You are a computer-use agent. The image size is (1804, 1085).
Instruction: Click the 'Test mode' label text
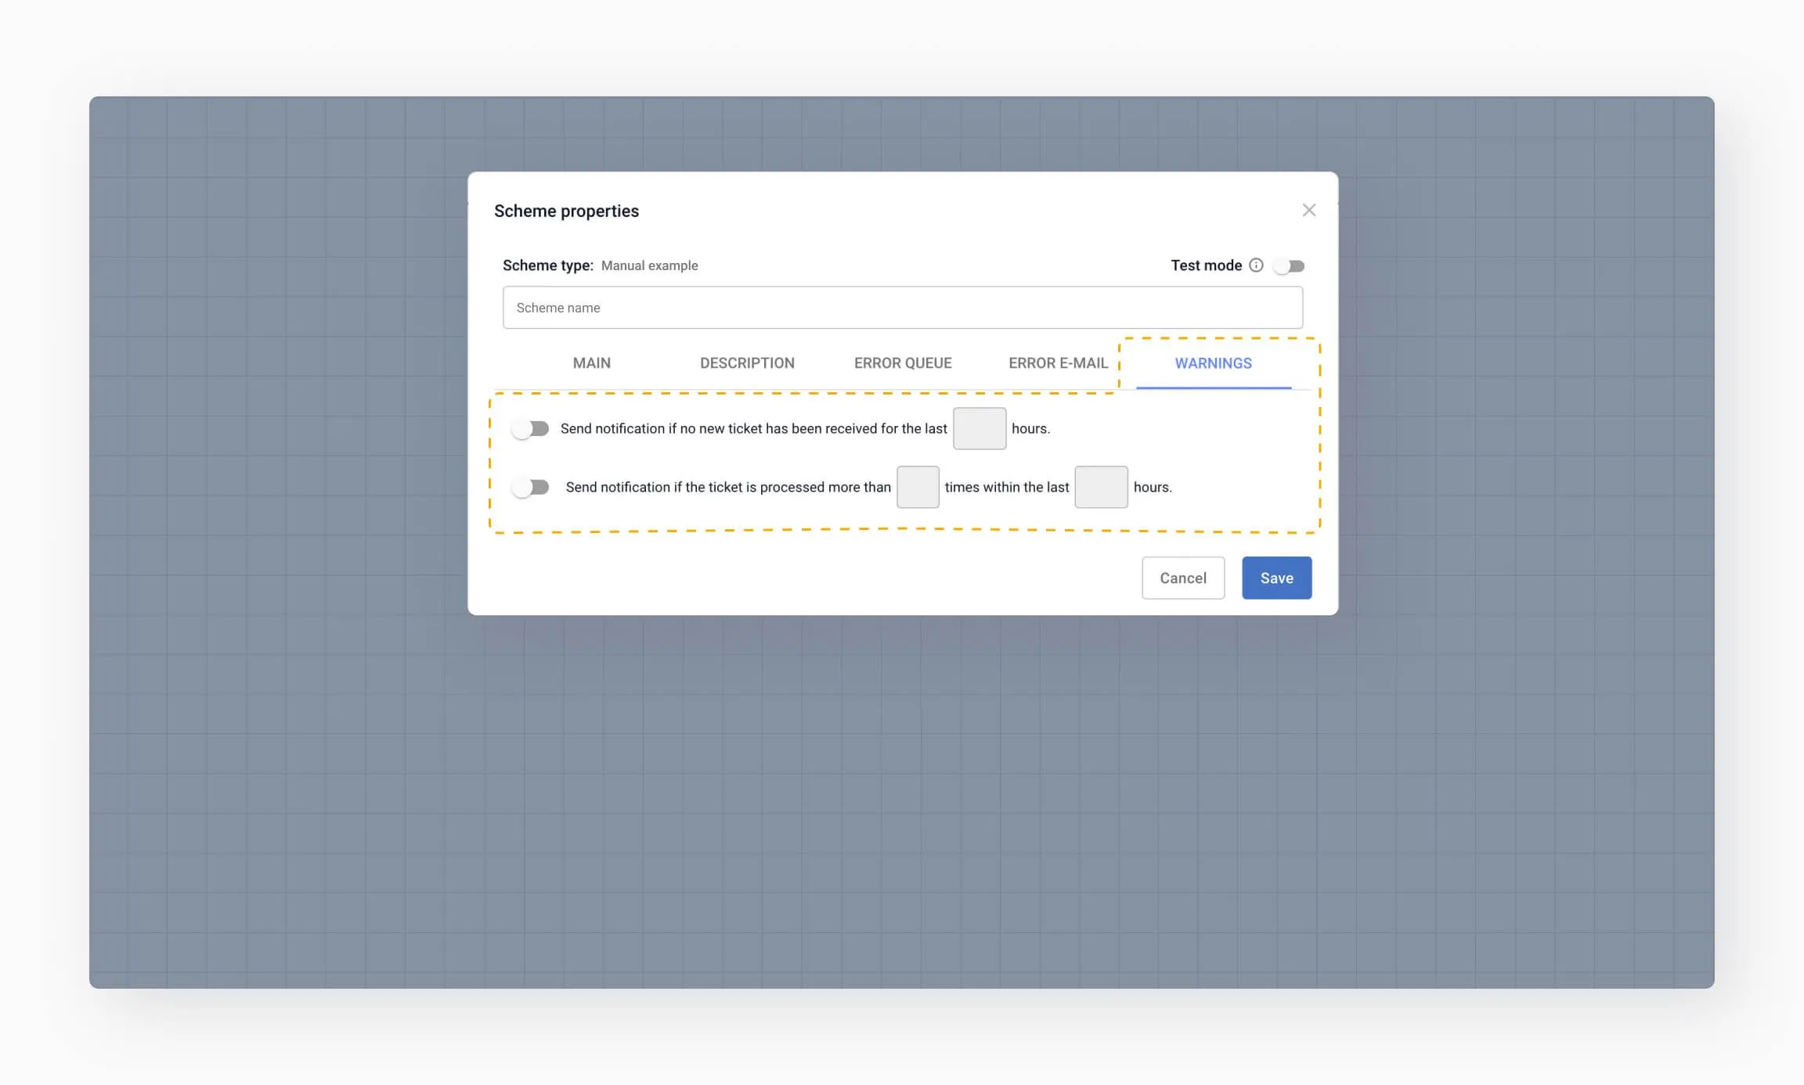(x=1206, y=265)
